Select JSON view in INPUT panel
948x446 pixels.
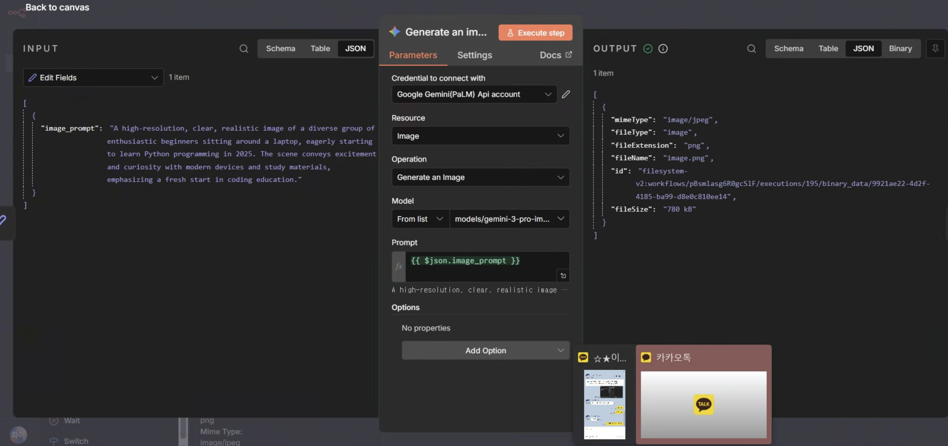(355, 49)
